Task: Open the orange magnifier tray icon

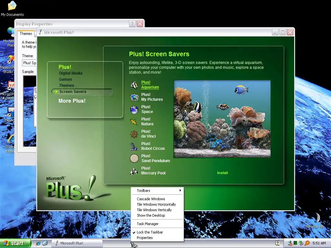Action: pyautogui.click(x=307, y=243)
